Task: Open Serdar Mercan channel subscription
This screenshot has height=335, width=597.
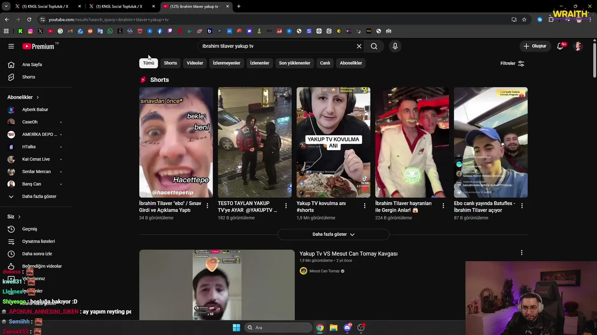Action: tap(35, 172)
